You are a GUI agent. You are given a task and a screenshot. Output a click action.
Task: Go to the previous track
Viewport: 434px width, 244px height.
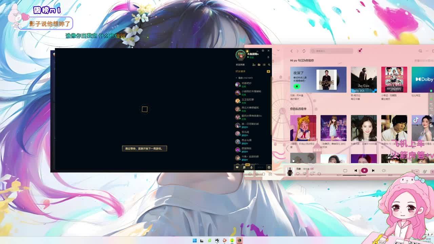355,170
